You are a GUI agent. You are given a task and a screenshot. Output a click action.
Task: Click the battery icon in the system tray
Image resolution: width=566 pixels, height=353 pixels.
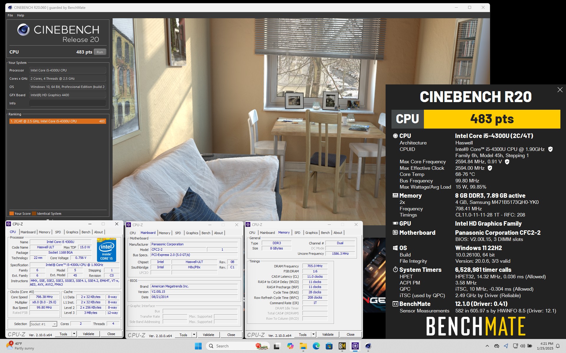click(x=530, y=346)
